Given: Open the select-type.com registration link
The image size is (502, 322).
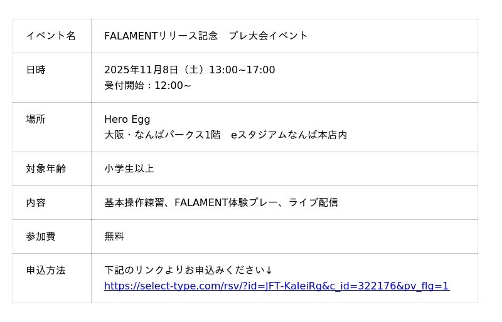Looking at the screenshot, I should 276,286.
